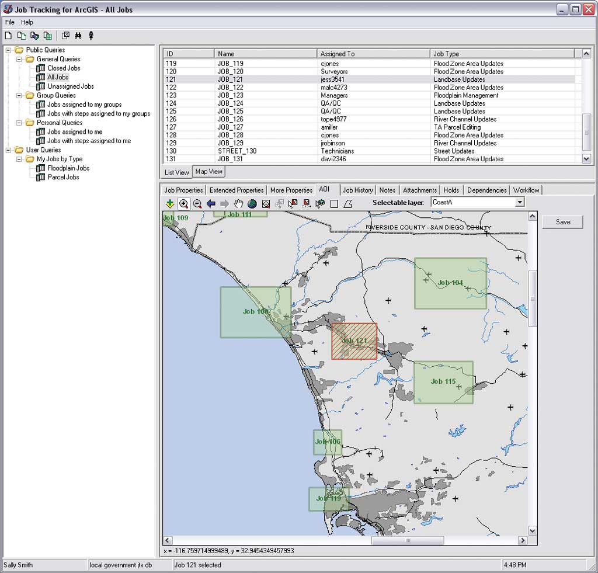Activate the Pan hand tool
The width and height of the screenshot is (598, 573).
(x=238, y=204)
